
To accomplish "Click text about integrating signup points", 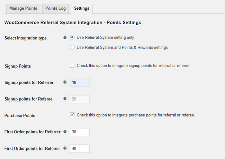I will click(134, 65).
